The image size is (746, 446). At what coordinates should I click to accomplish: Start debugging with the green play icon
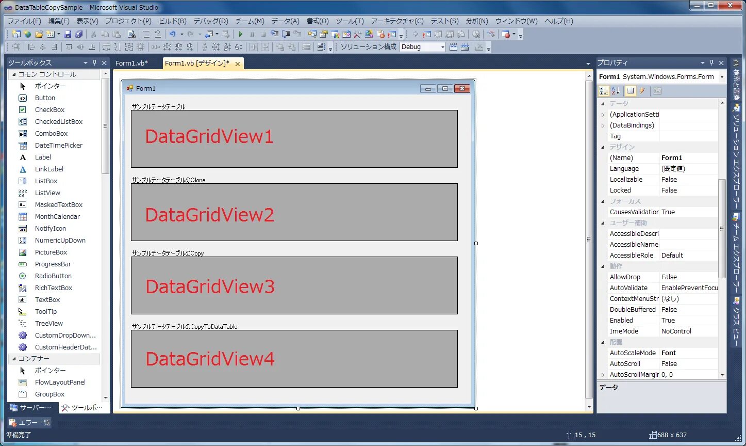point(241,34)
